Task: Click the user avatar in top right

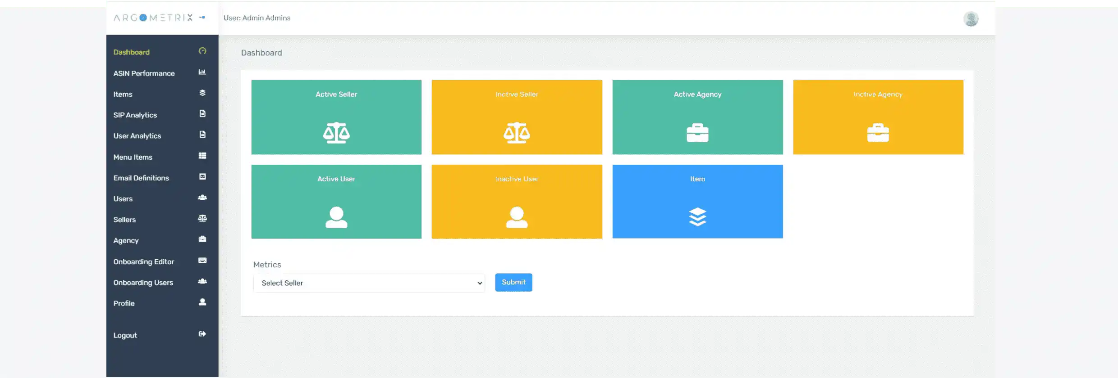Action: coord(971,19)
